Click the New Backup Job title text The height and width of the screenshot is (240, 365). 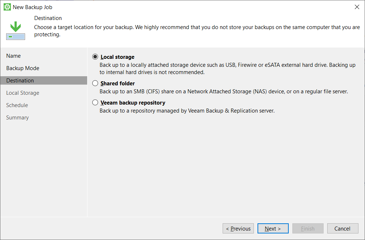pyautogui.click(x=32, y=7)
